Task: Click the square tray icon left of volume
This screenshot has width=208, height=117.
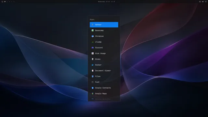Action: (200, 2)
